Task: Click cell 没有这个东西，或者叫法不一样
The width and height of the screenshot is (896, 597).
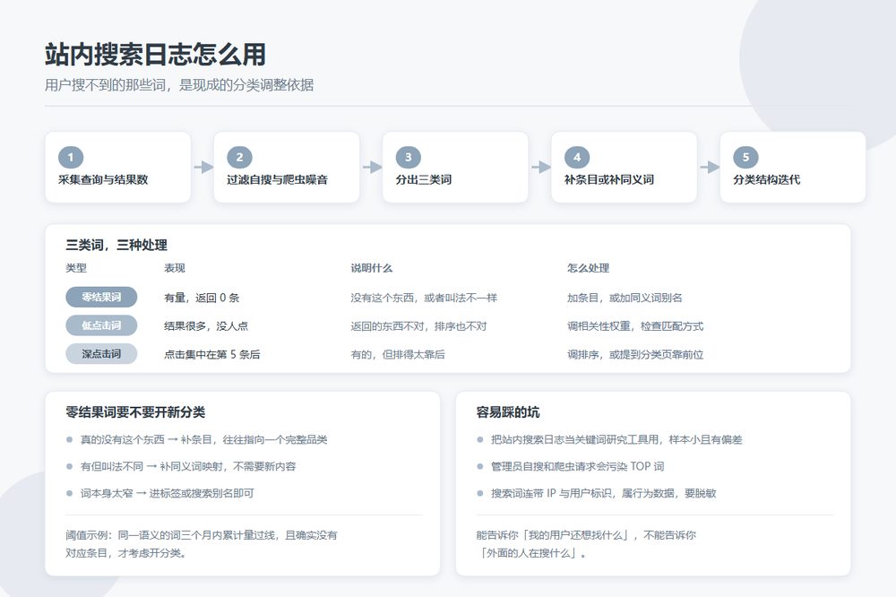Action: click(x=424, y=298)
